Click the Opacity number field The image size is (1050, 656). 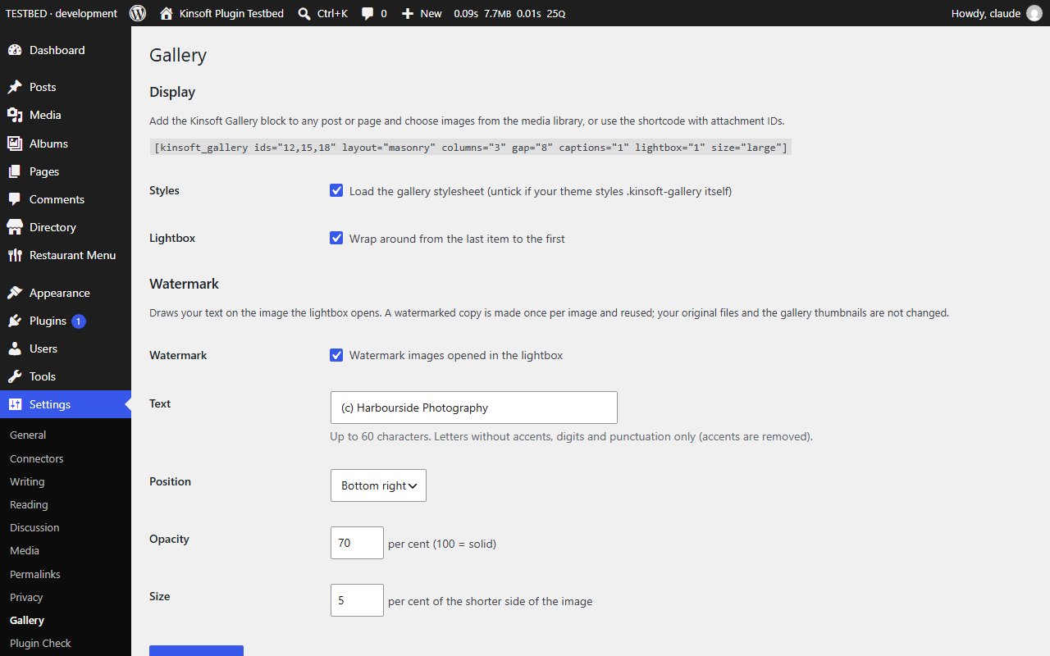(x=357, y=543)
